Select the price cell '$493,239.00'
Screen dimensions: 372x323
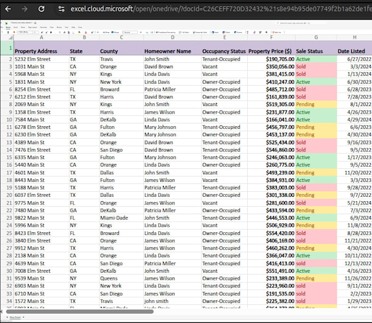click(271, 173)
